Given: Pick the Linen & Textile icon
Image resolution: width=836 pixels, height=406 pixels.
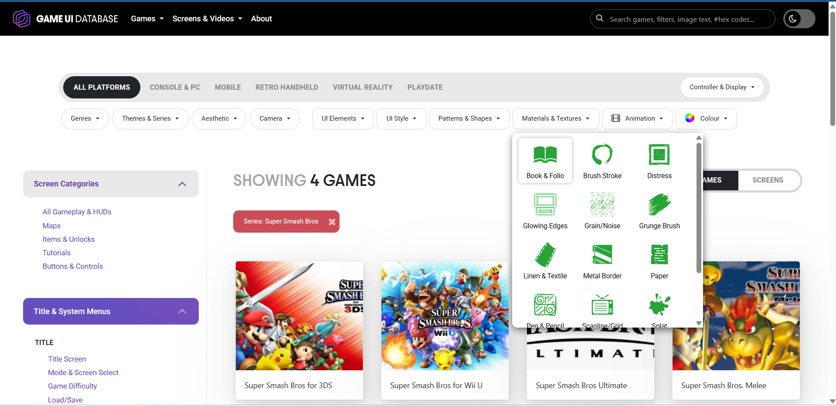Looking at the screenshot, I should pyautogui.click(x=545, y=255).
